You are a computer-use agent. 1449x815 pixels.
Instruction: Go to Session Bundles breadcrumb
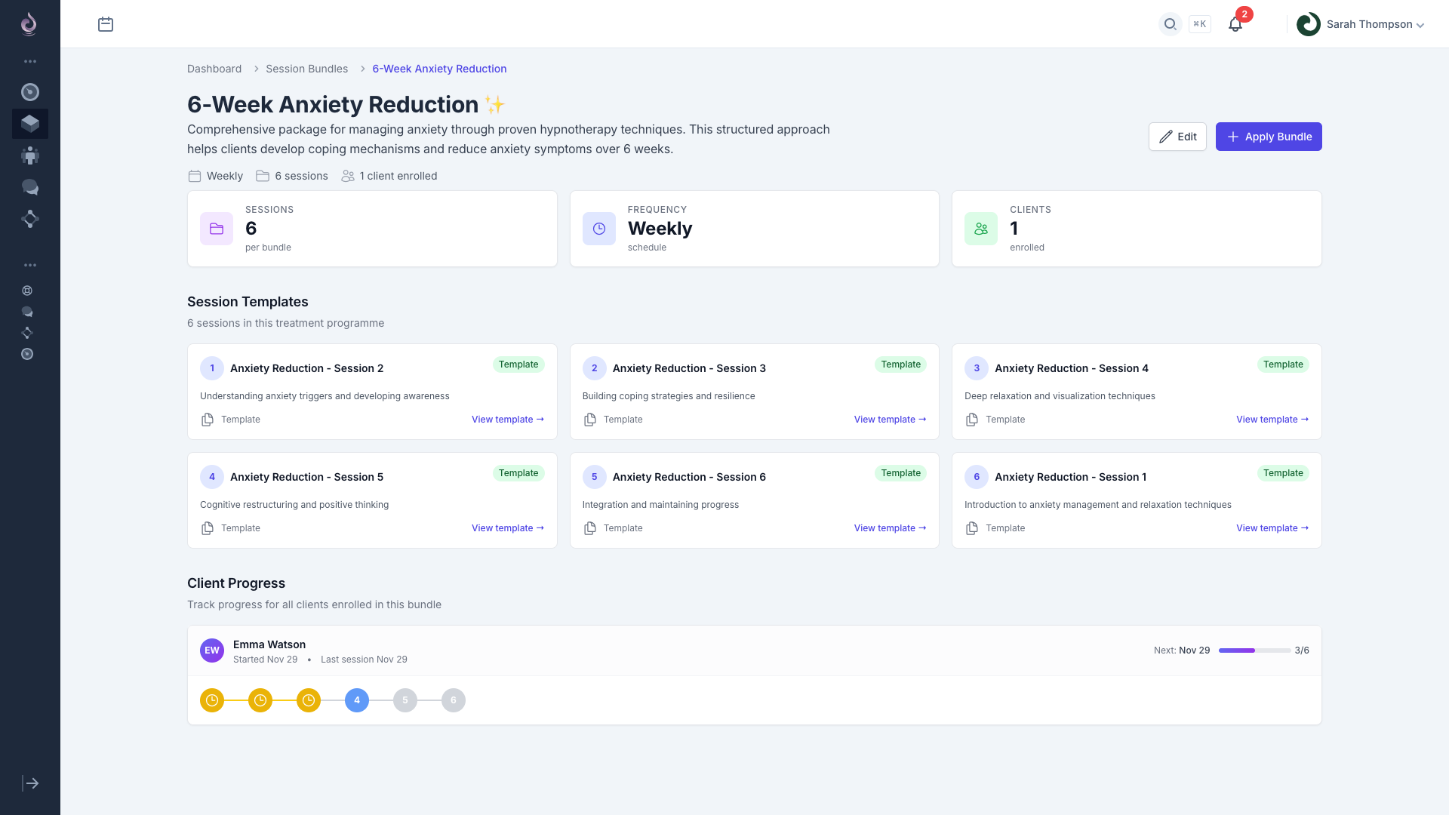click(306, 69)
